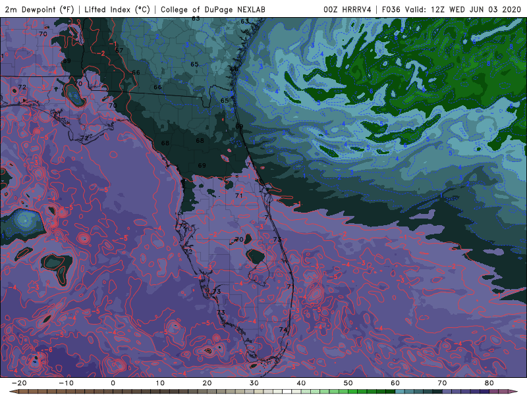This screenshot has width=527, height=395.
Task: Click the 20 tick label on the color scale
Action: point(207,383)
